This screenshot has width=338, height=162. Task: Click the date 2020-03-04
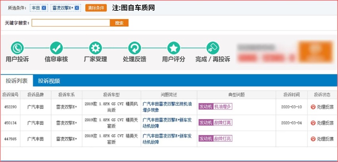tap(292, 123)
